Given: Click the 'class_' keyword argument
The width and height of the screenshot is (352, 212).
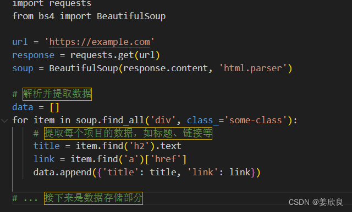Looking at the screenshot, I should pyautogui.click(x=202, y=121).
